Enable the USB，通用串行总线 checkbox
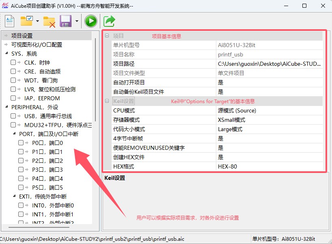The width and height of the screenshot is (332, 244). (x=13, y=116)
